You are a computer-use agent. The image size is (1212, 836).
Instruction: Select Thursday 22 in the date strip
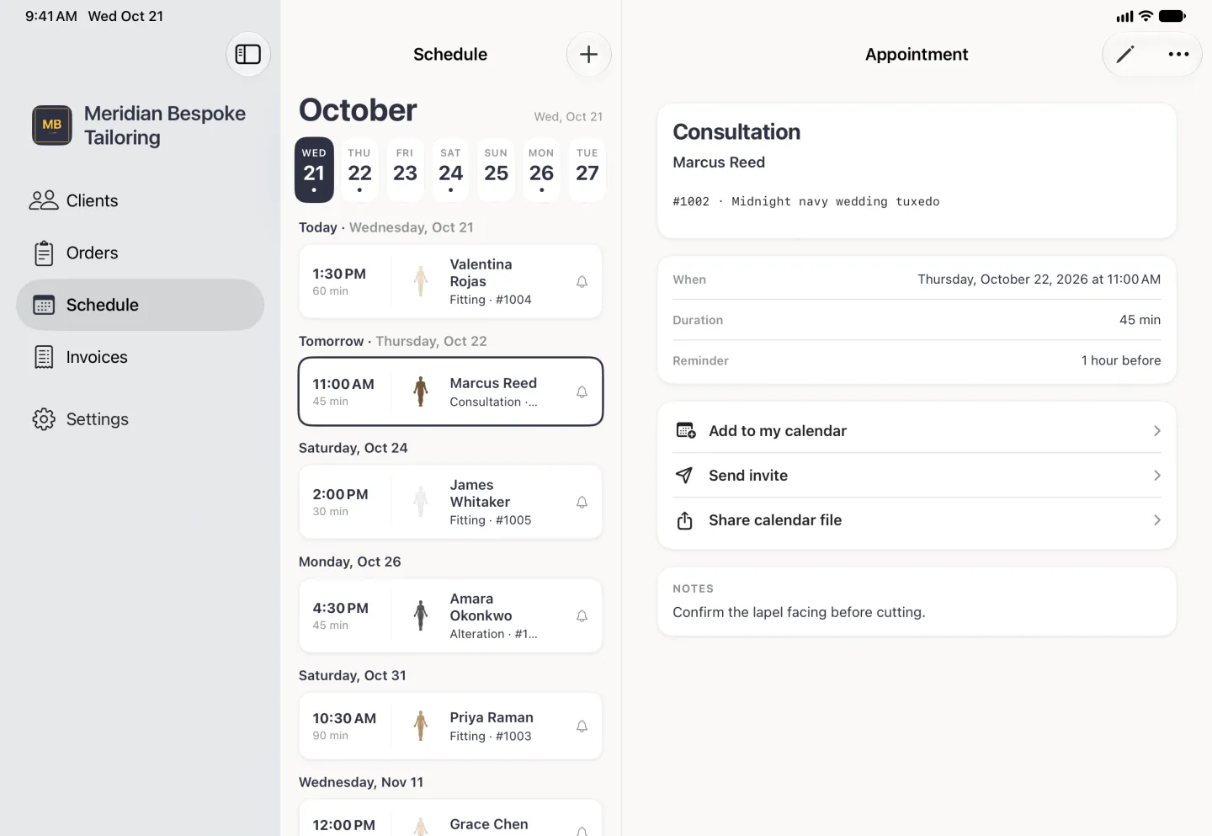(x=359, y=170)
